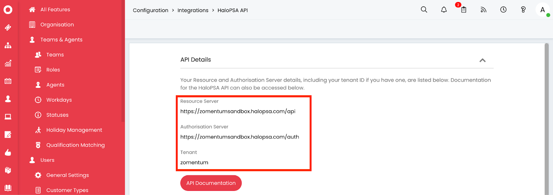Click the General Settings gear icon

click(x=38, y=175)
